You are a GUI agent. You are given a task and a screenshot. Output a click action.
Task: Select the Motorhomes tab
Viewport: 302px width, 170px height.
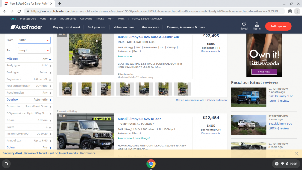(x=68, y=19)
